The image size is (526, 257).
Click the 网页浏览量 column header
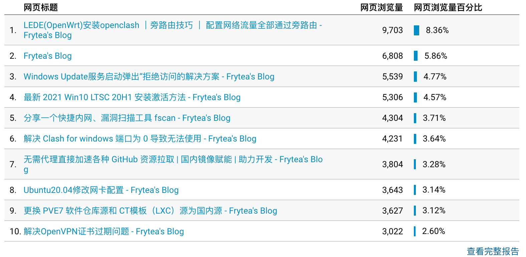point(381,8)
